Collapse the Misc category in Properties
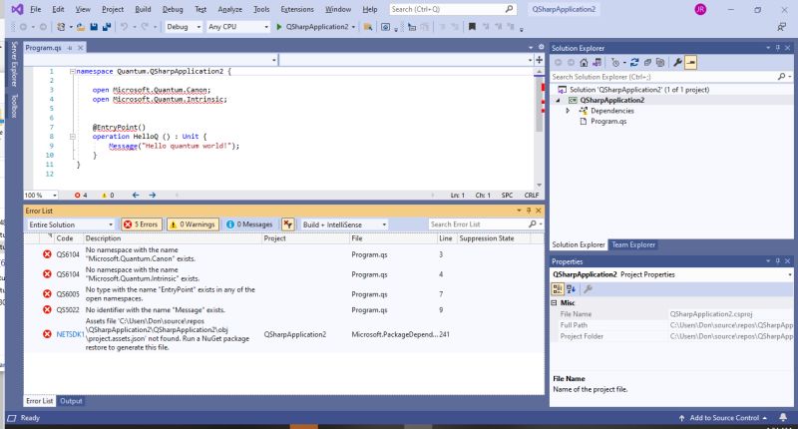Image resolution: width=798 pixels, height=429 pixels. [555, 302]
